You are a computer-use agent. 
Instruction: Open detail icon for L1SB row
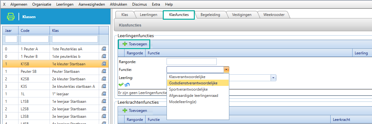pyautogui.click(x=104, y=102)
